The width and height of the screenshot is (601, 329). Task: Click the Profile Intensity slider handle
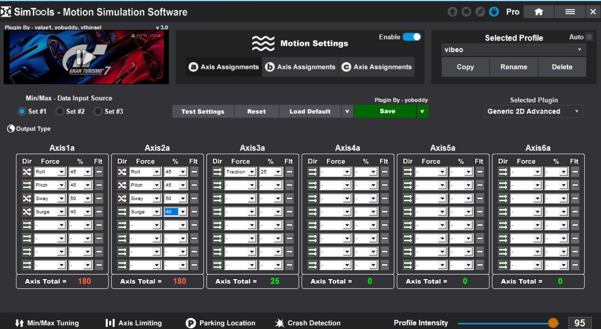point(553,323)
